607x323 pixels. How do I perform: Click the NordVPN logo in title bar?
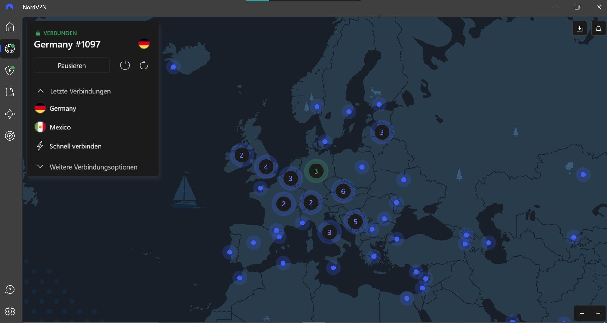tap(10, 7)
